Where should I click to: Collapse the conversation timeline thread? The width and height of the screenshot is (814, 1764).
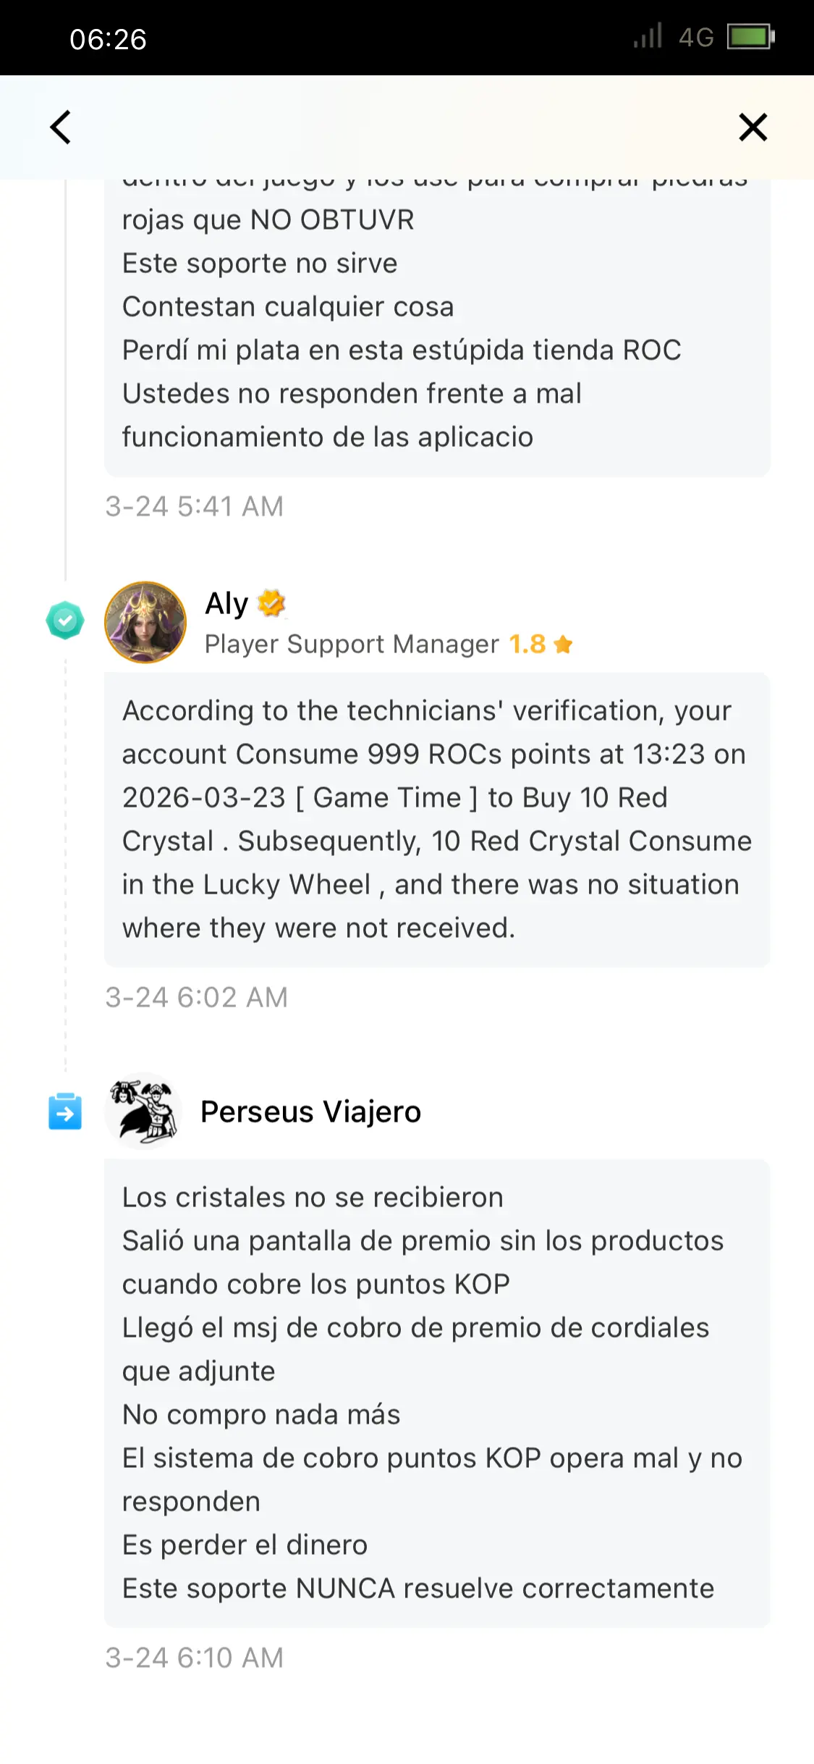66,869
